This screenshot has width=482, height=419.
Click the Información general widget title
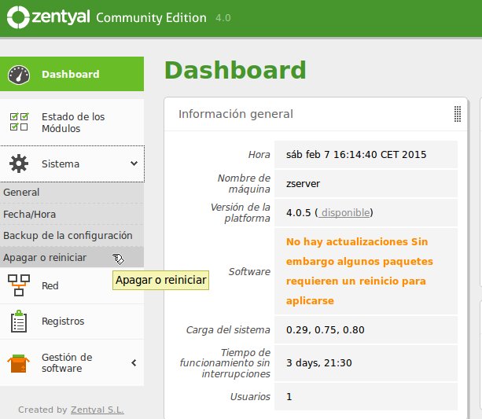(x=236, y=114)
